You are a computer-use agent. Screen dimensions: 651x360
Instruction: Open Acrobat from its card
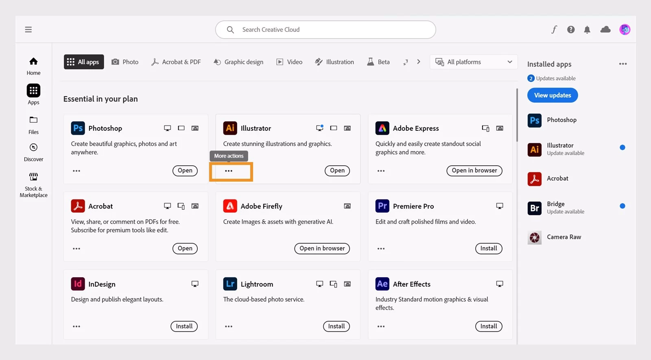(x=185, y=248)
